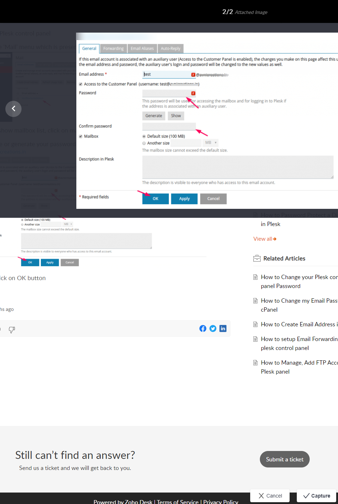Open the Auto-Reply tab
The image size is (338, 504).
(x=170, y=48)
